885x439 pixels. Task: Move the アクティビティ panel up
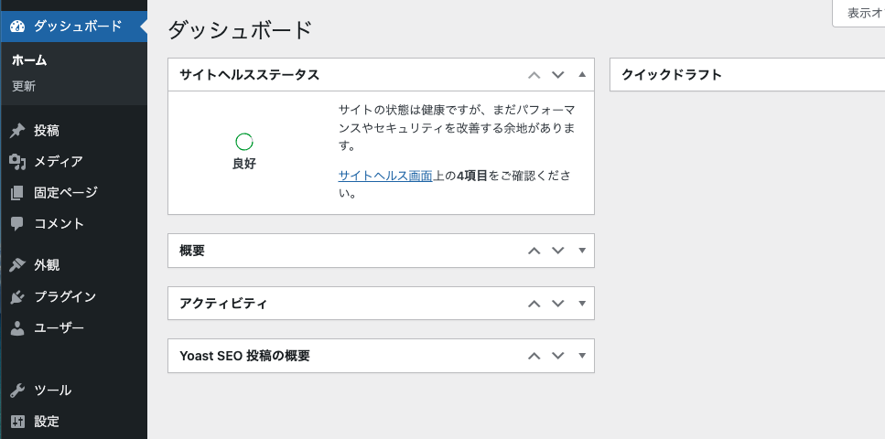534,304
